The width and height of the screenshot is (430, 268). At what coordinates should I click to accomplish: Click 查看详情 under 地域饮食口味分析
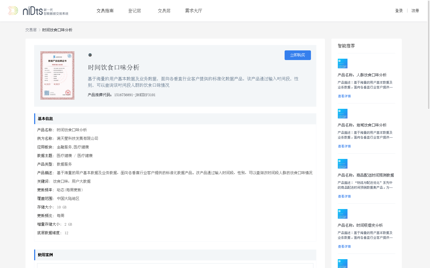pos(344,146)
